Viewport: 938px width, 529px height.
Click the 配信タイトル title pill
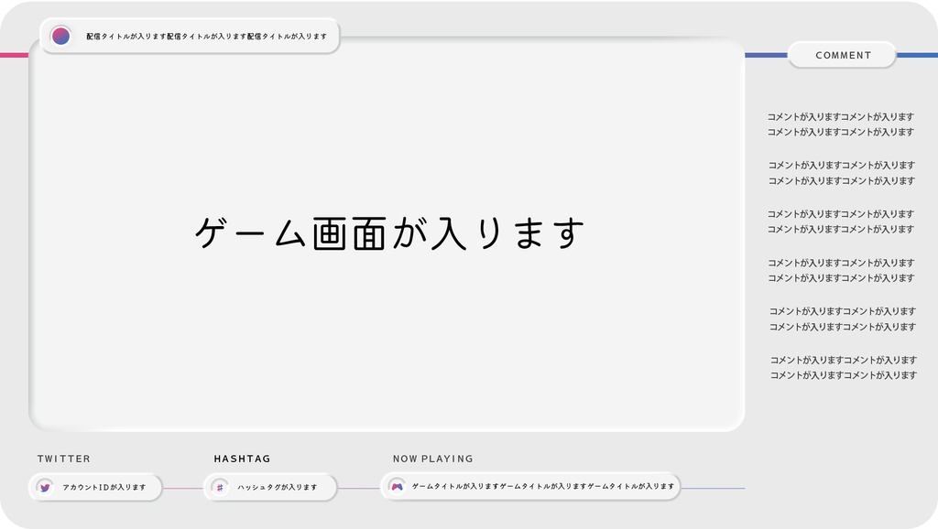(x=192, y=38)
